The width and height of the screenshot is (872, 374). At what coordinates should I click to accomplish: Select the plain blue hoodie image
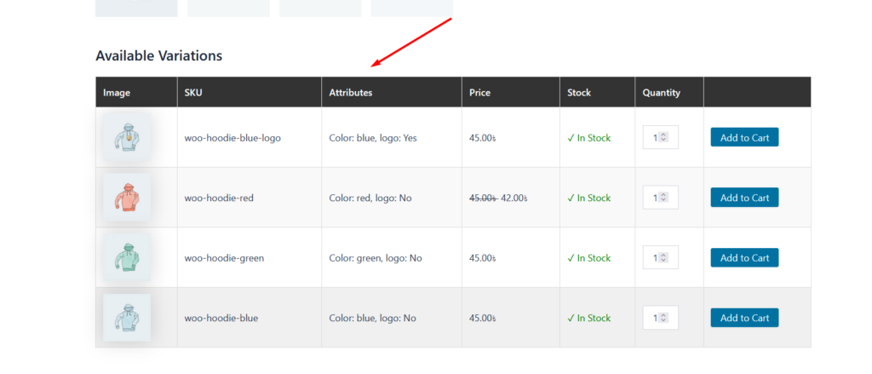pyautogui.click(x=127, y=318)
